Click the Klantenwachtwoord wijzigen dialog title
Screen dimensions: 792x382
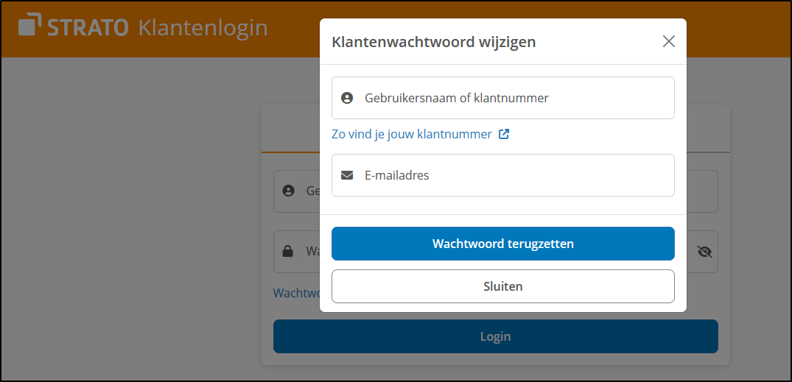(433, 43)
